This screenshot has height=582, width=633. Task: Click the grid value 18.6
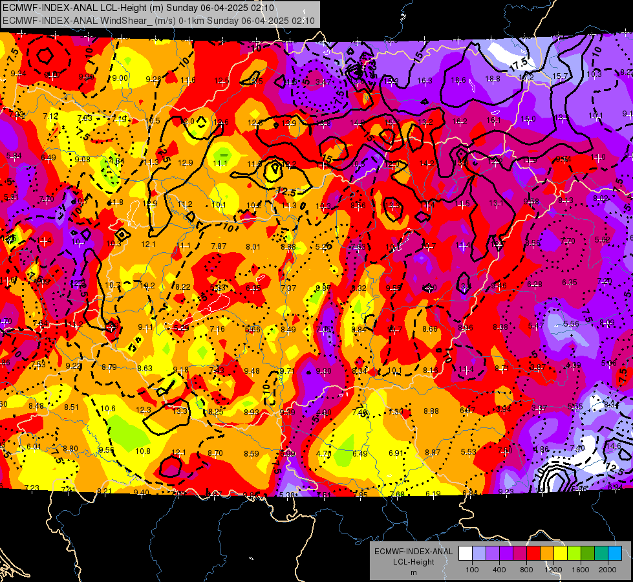pyautogui.click(x=458, y=80)
